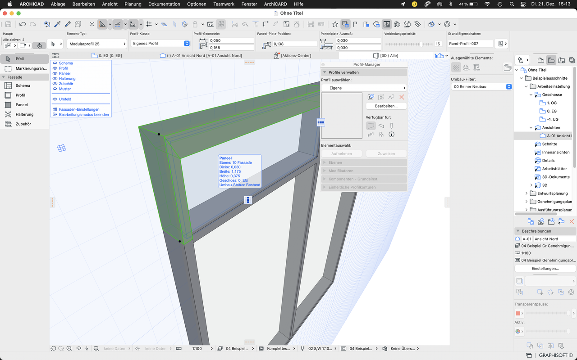Open the Dokumentation menu
This screenshot has height=360, width=577.
(x=164, y=4)
